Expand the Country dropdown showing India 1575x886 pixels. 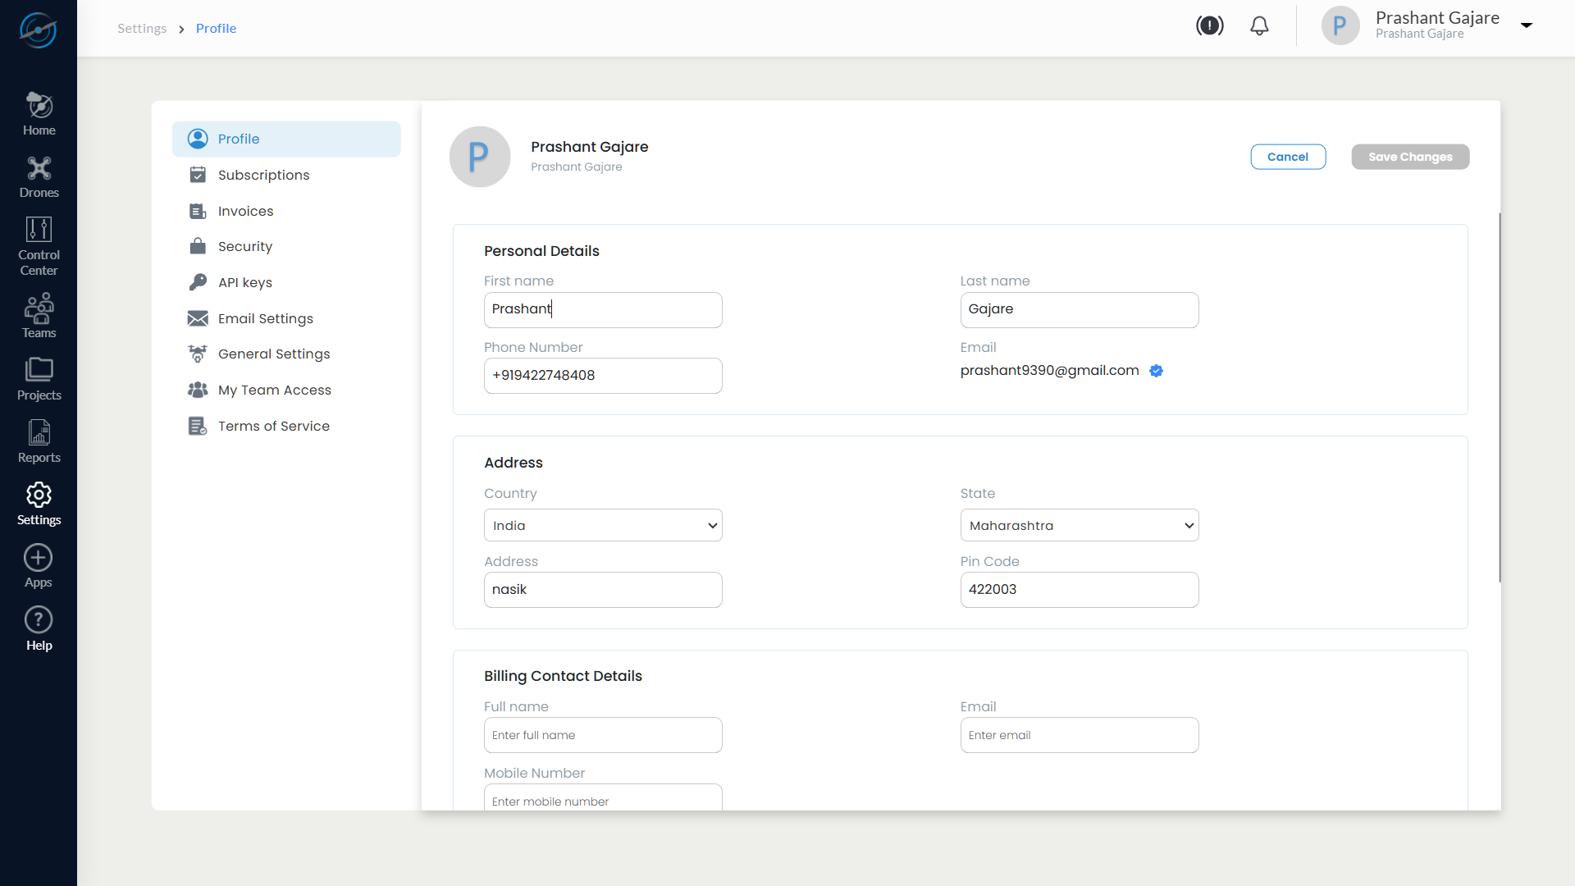(603, 525)
